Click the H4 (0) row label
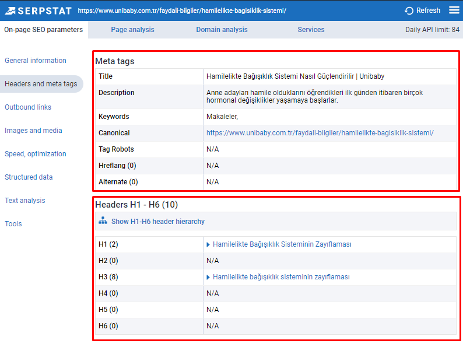 point(108,293)
